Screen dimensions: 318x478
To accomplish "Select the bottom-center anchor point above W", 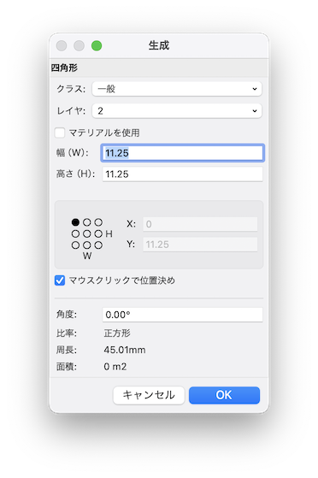I will [x=87, y=245].
